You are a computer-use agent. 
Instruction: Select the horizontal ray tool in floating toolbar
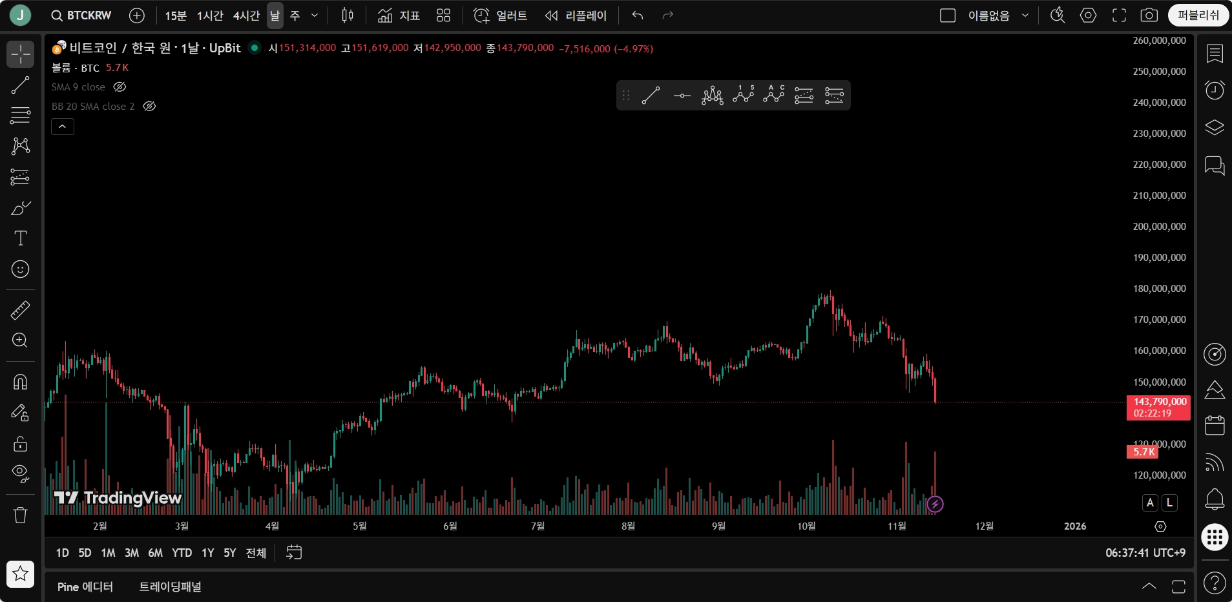682,96
